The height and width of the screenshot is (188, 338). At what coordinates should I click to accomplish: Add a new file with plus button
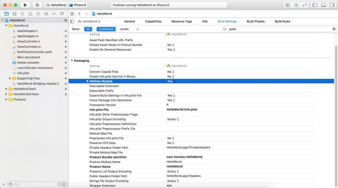point(4,184)
